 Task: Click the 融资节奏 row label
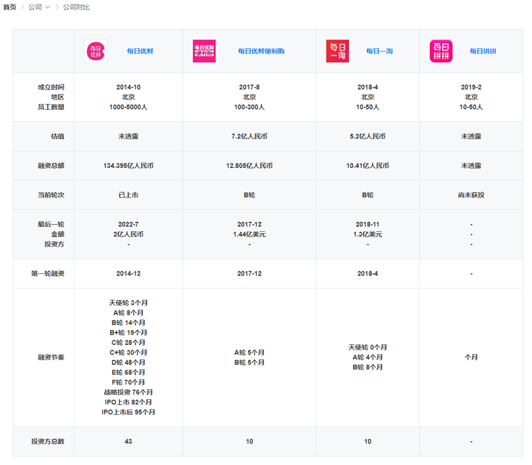coord(51,358)
